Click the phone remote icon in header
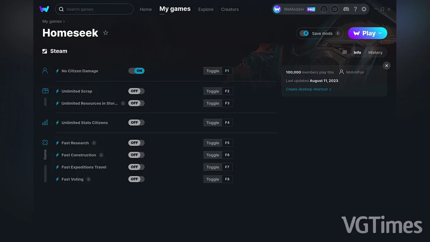This screenshot has width=430, height=242. [324, 9]
